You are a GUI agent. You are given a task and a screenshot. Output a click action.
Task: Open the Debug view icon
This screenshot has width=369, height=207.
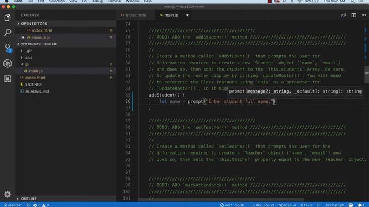[x=7, y=63]
